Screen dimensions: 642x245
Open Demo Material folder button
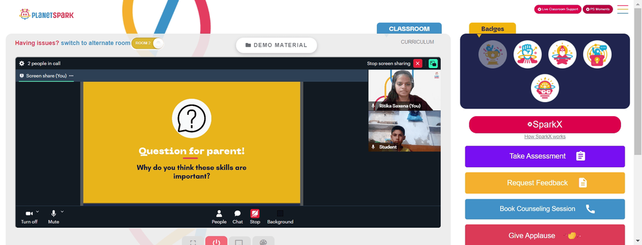point(276,46)
